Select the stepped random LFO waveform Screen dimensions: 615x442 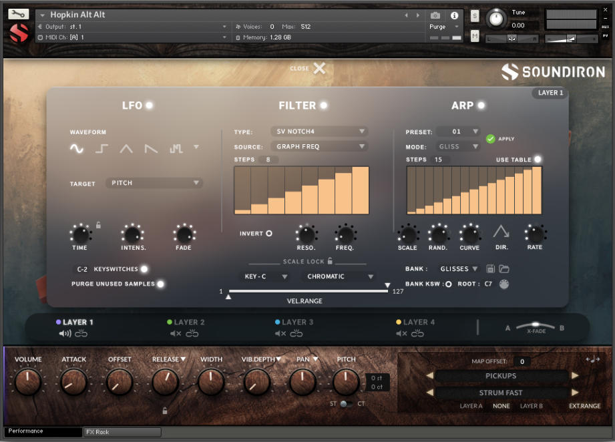pos(176,148)
